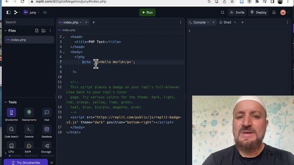Collapse the Files section
Image resolution: width=294 pixels, height=165 pixels.
coord(6,31)
